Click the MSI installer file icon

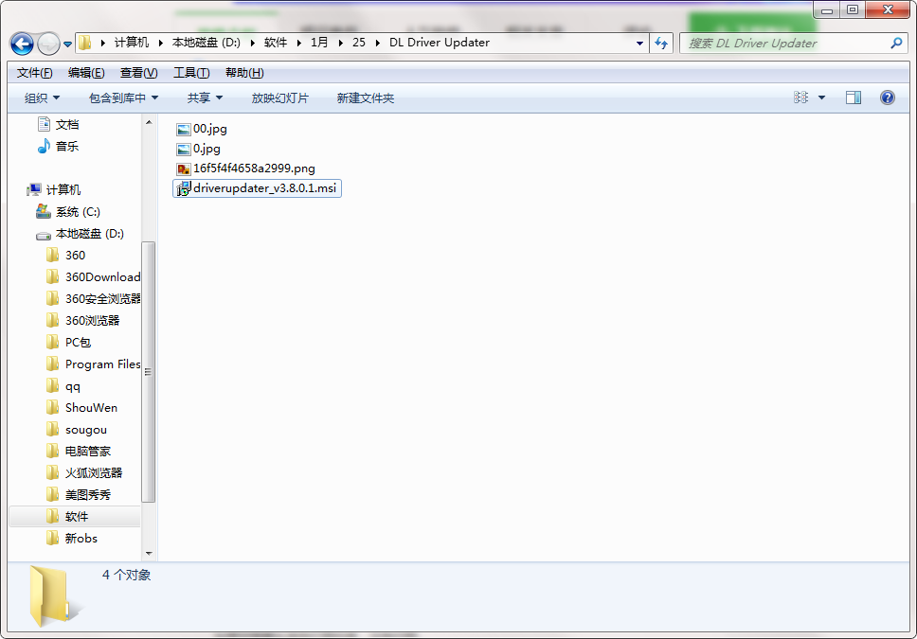[x=184, y=188]
